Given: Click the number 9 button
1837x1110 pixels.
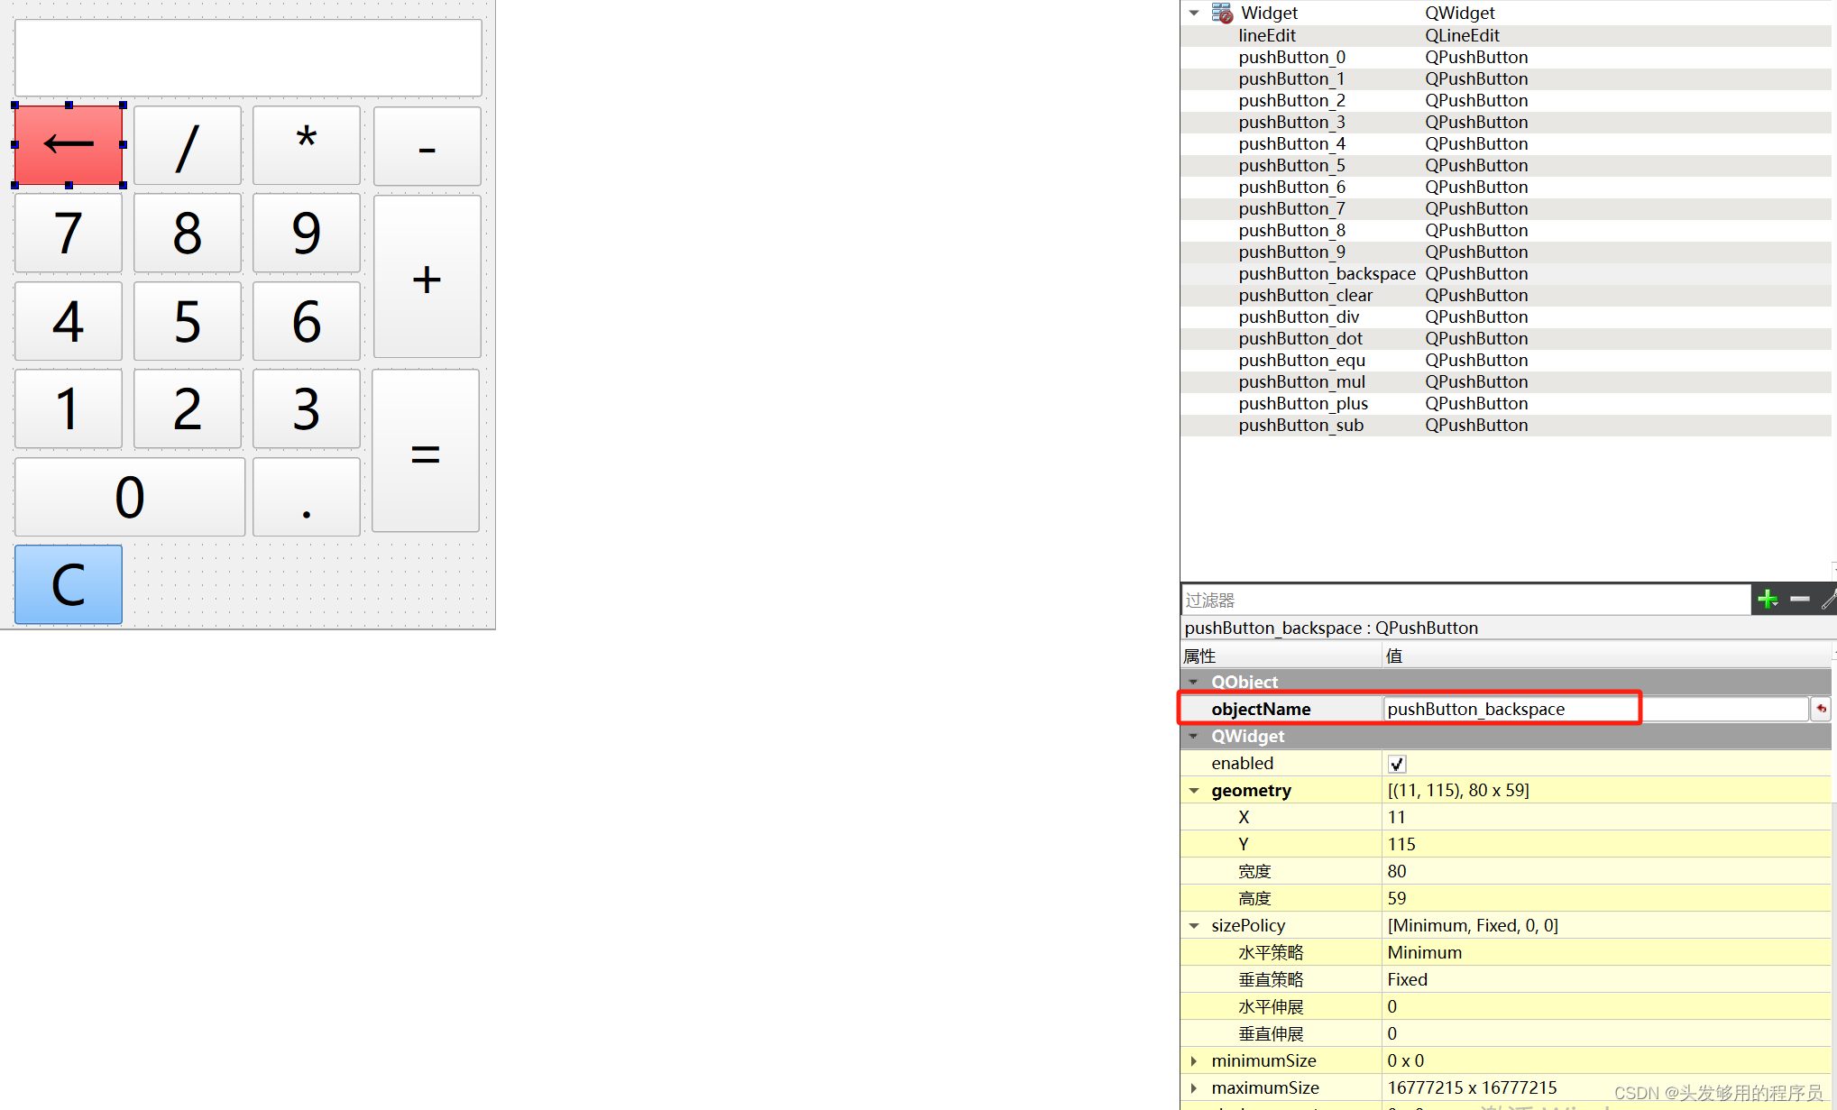Looking at the screenshot, I should (x=307, y=233).
